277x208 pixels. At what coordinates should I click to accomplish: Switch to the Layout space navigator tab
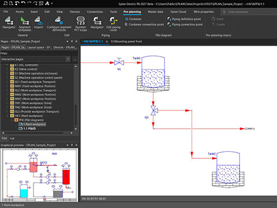(x=39, y=47)
